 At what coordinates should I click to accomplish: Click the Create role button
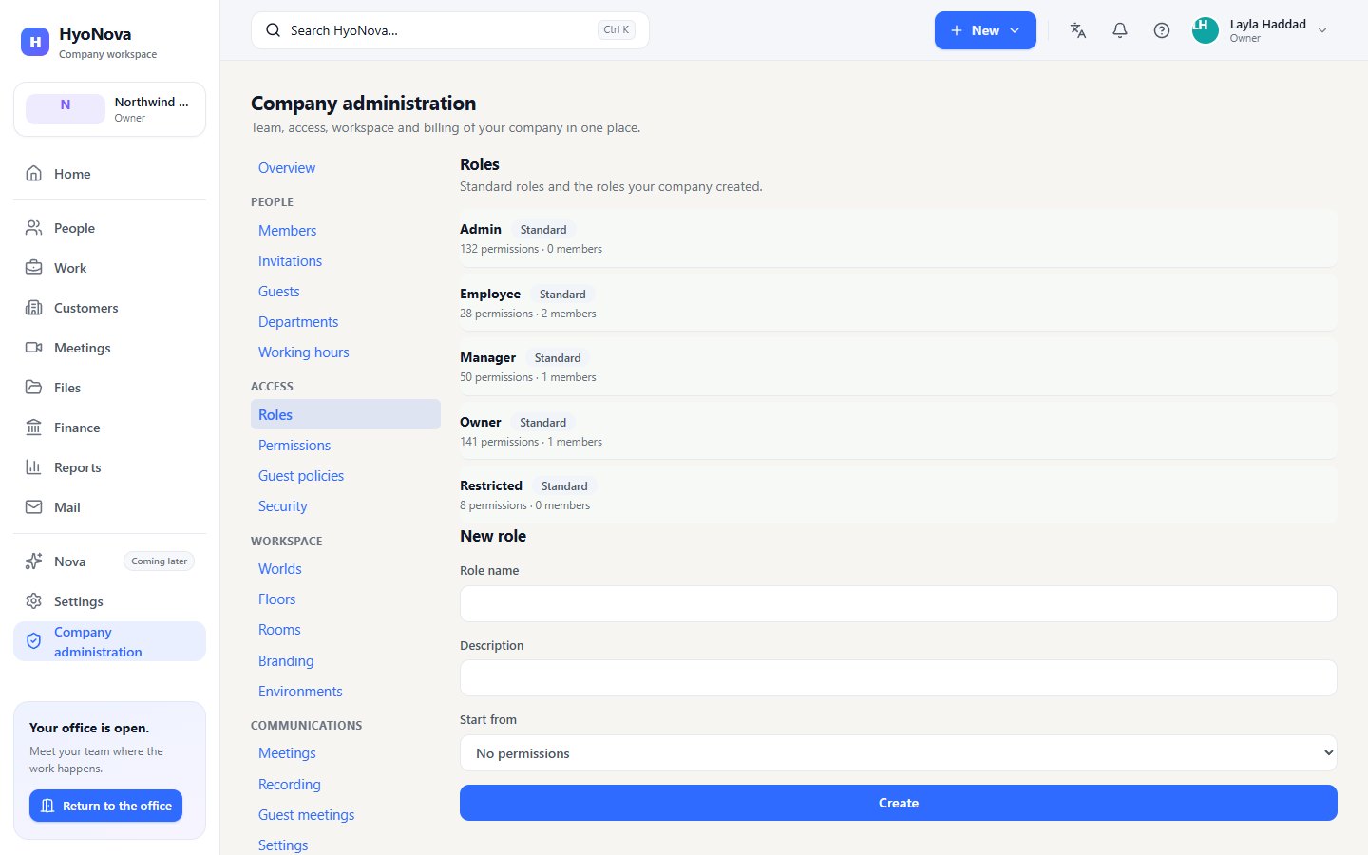899,803
